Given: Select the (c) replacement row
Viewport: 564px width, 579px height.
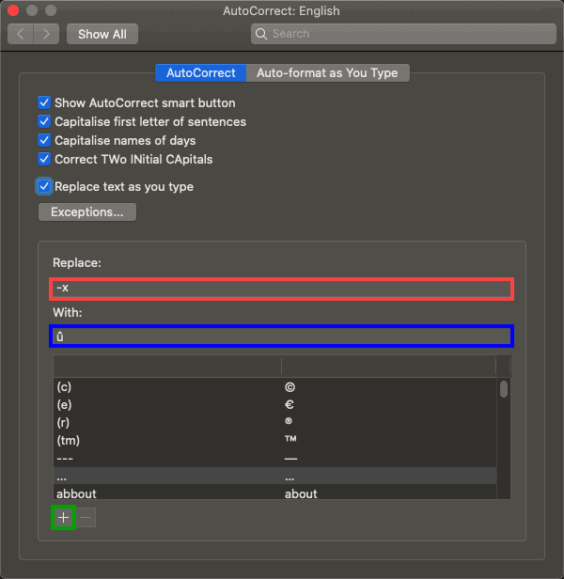Looking at the screenshot, I should tap(274, 387).
